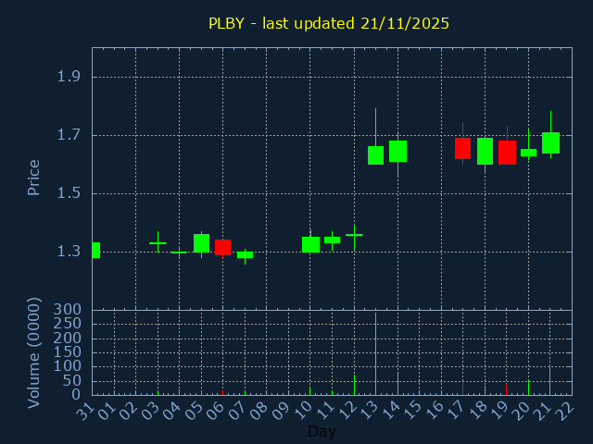
Task: Click the 1.5 price tick label
Action: pyautogui.click(x=69, y=193)
